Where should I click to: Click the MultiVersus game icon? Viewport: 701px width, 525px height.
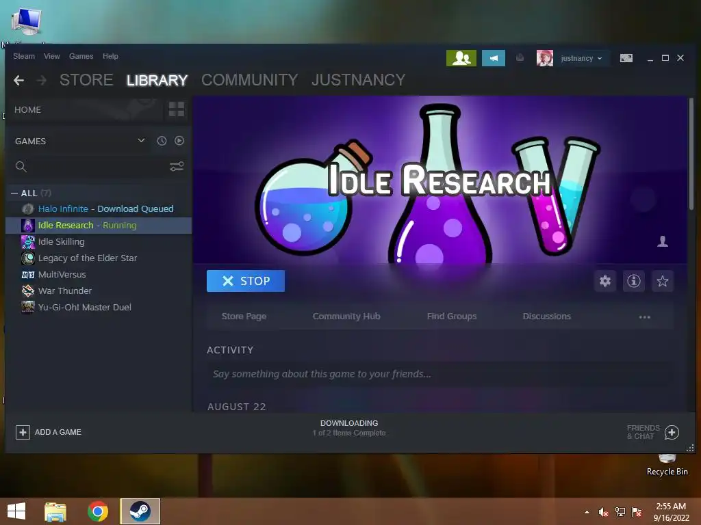click(27, 275)
